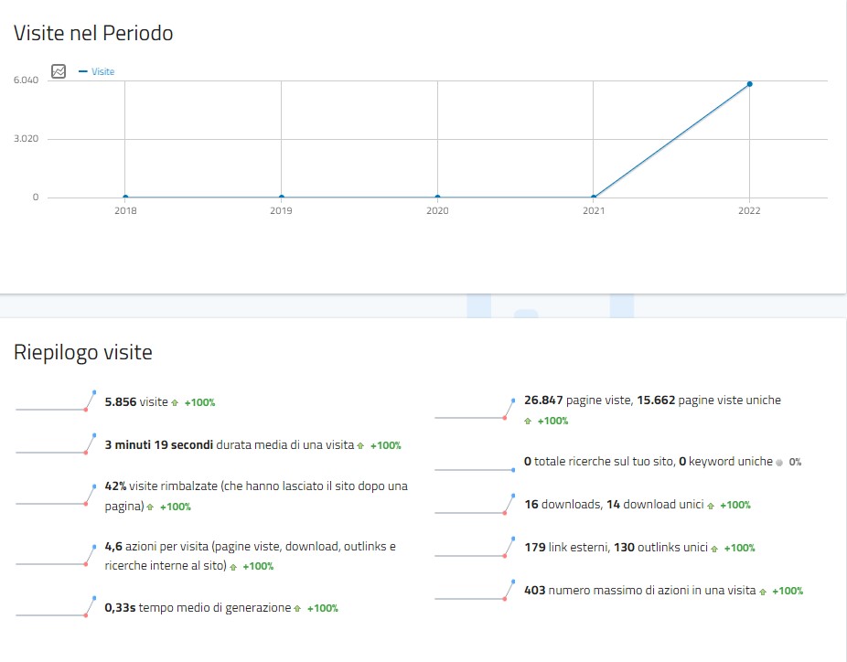Click the 2018 data point on chart
This screenshot has height=662, width=847.
125,197
